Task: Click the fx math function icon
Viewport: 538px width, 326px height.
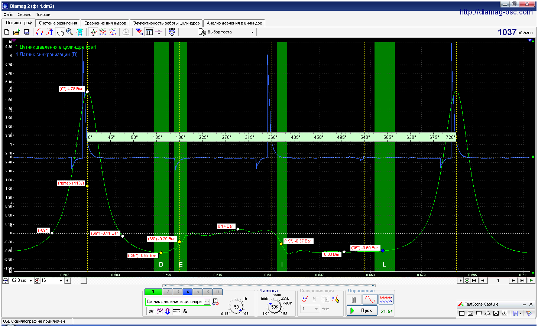Action: click(x=185, y=311)
